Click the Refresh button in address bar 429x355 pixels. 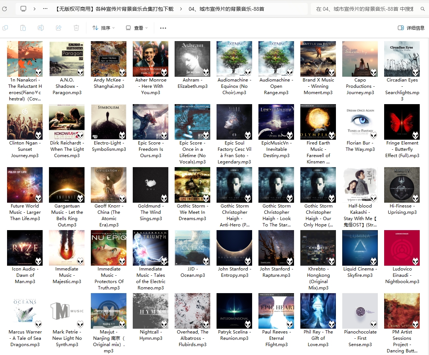click(x=4, y=9)
